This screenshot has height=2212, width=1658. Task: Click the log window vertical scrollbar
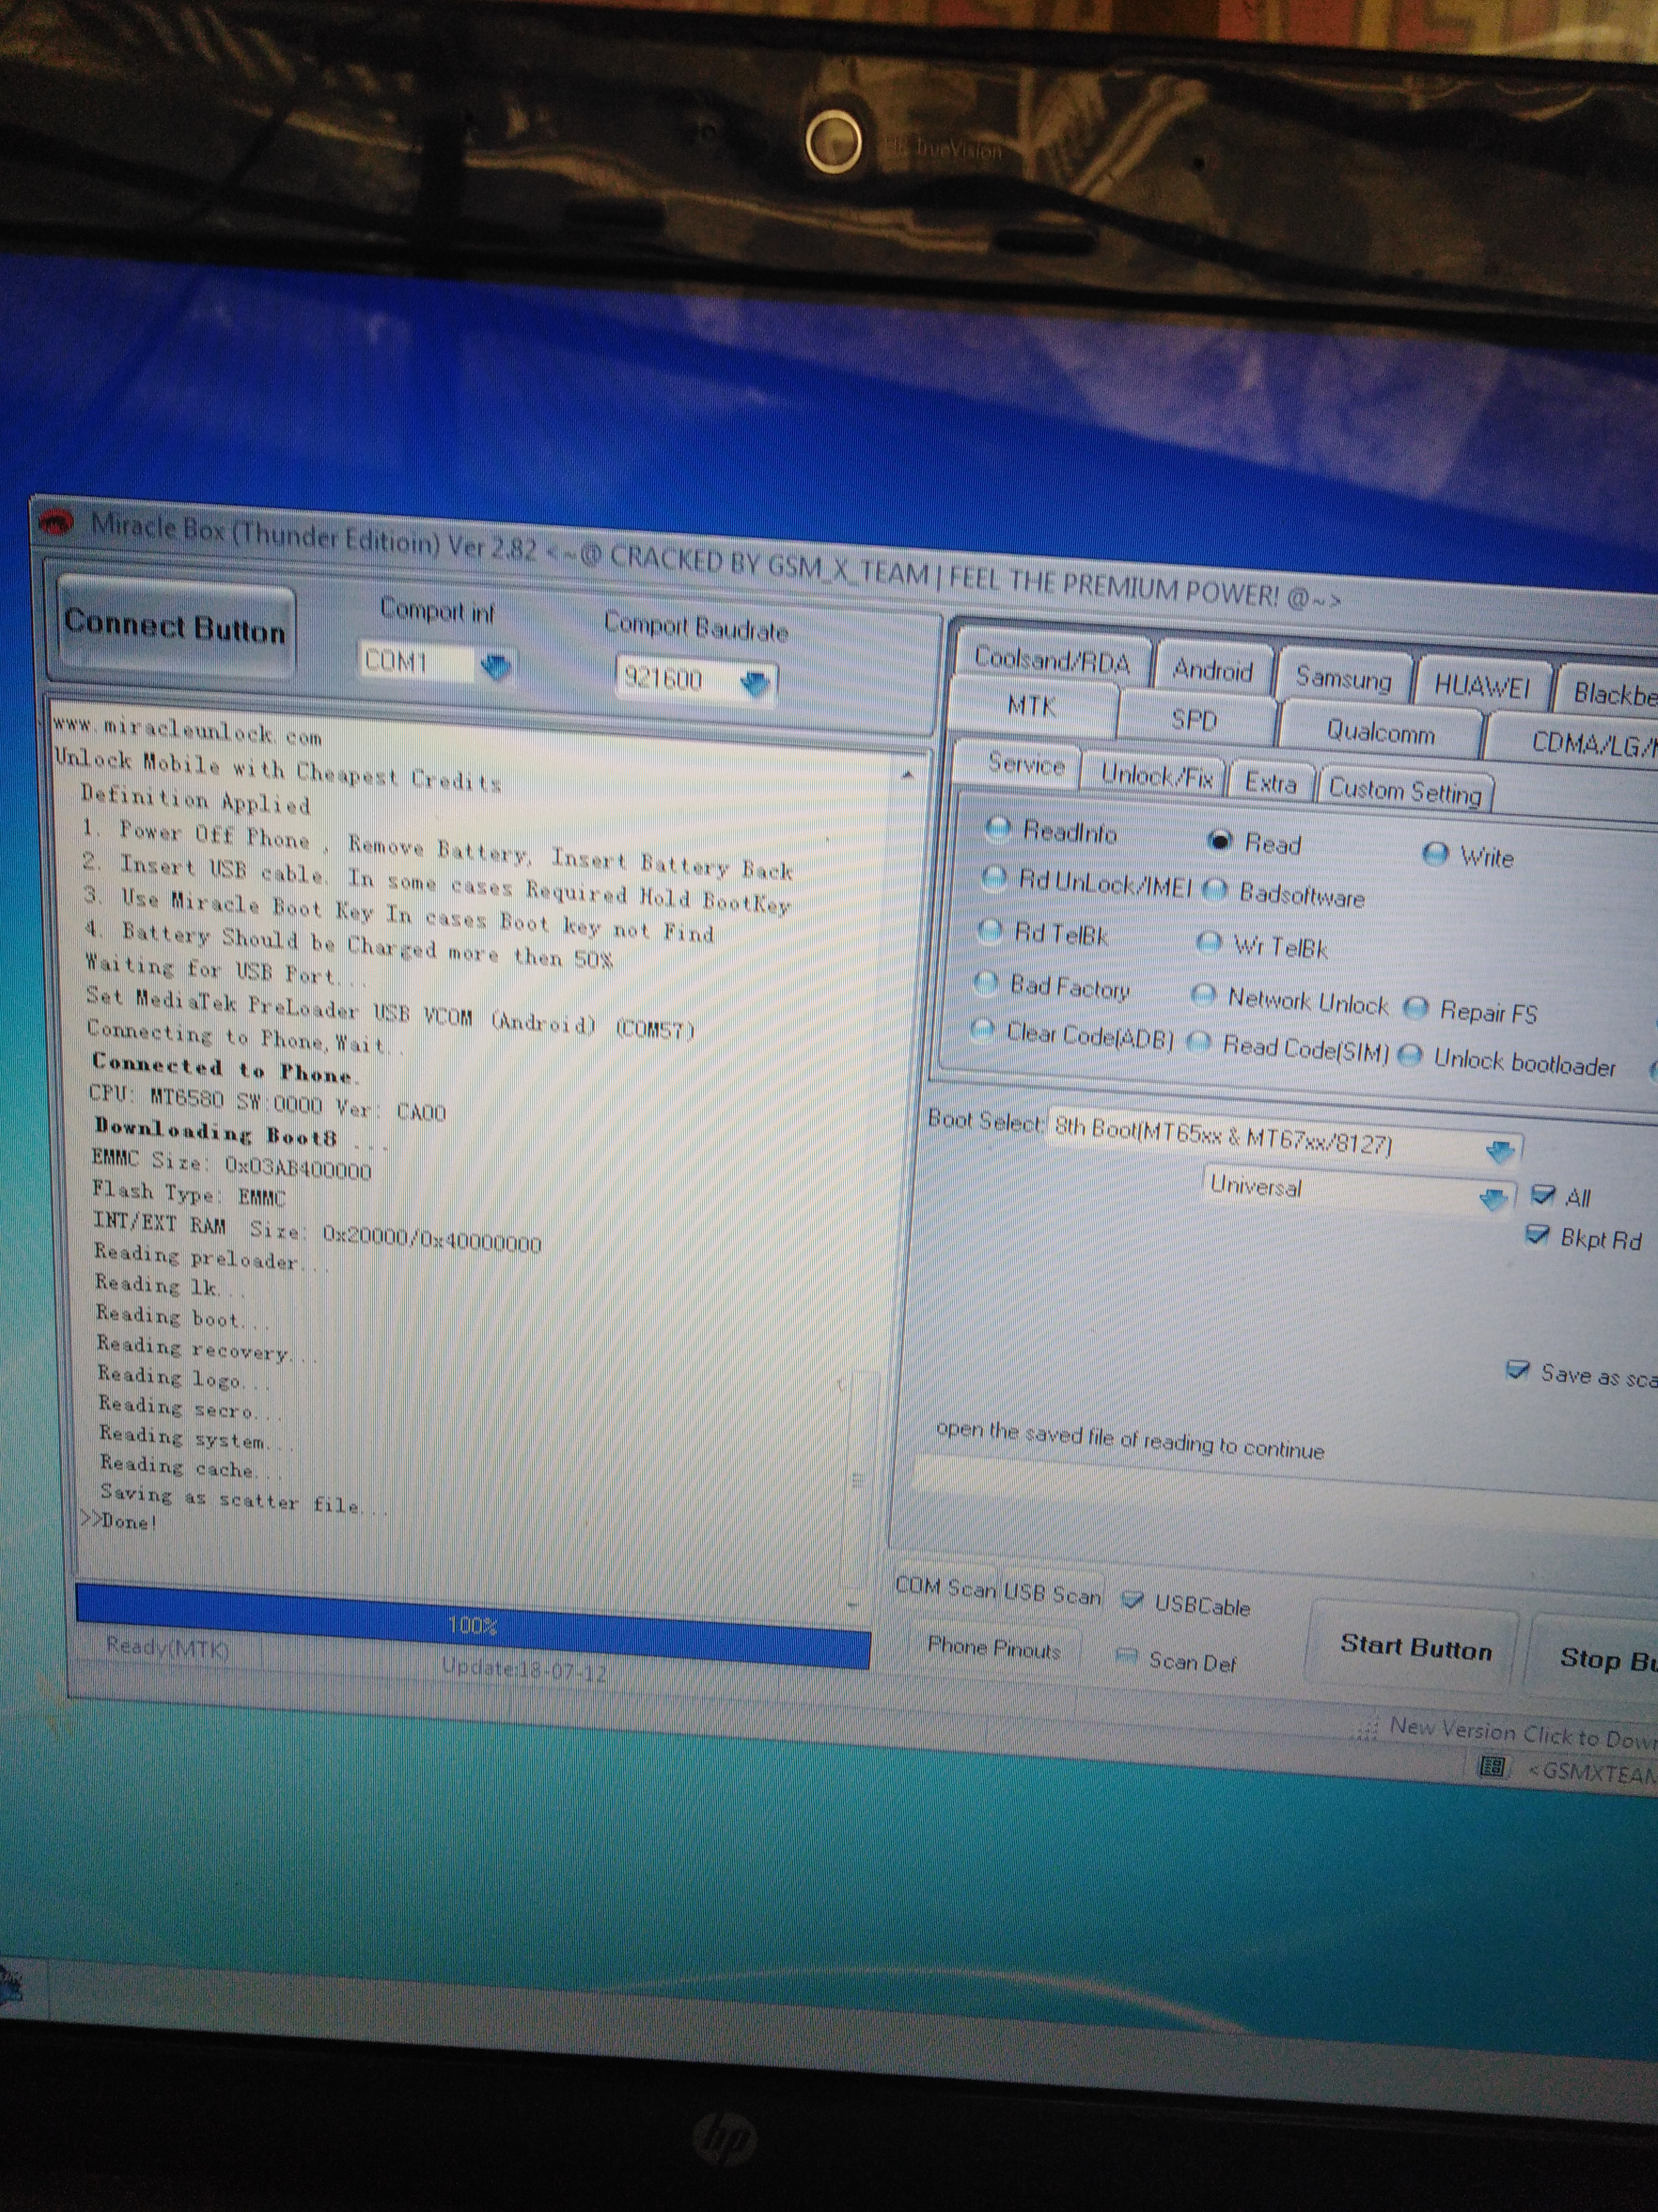point(858,1480)
